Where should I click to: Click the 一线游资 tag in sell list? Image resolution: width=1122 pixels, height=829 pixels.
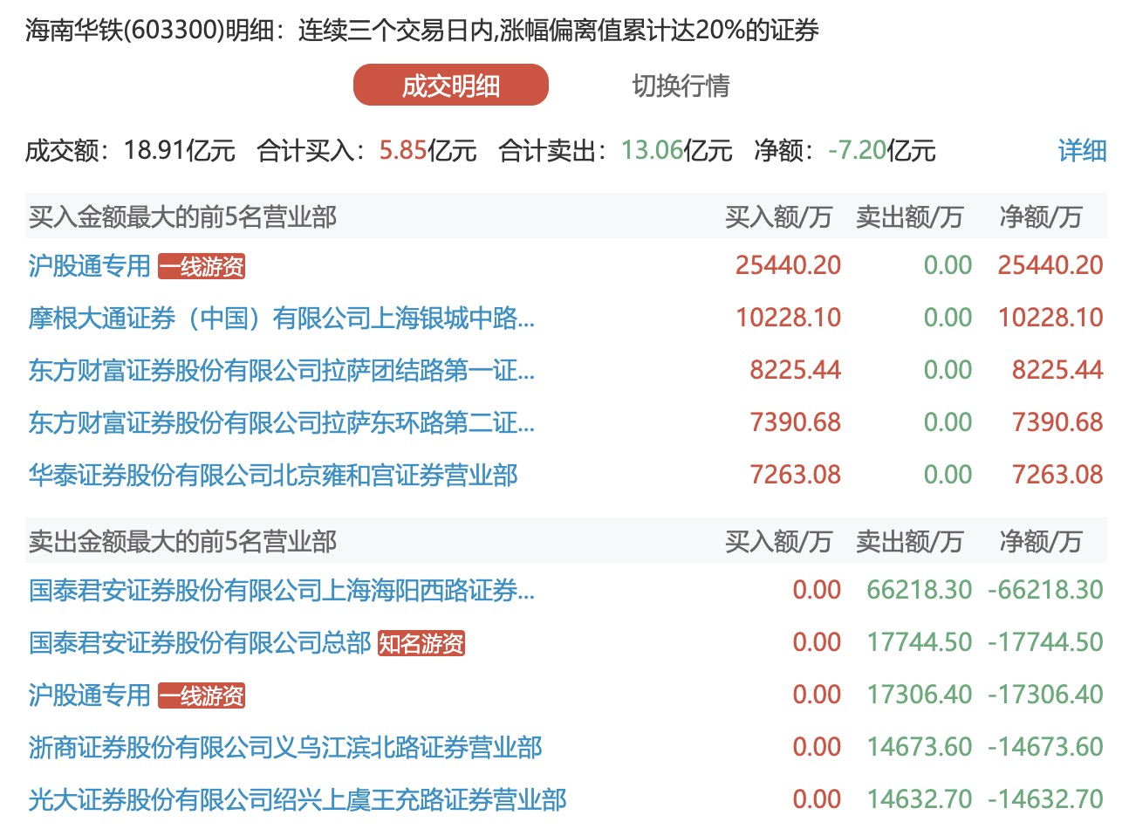pyautogui.click(x=202, y=695)
